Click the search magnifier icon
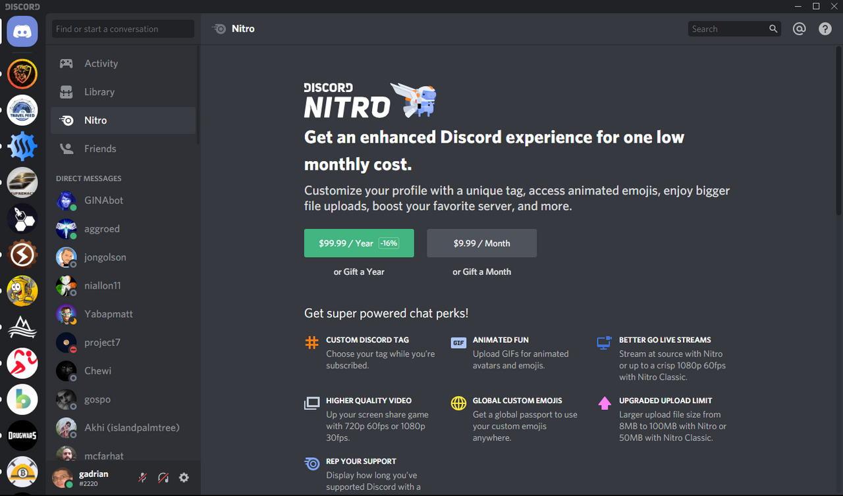This screenshot has height=496, width=843. (x=773, y=29)
